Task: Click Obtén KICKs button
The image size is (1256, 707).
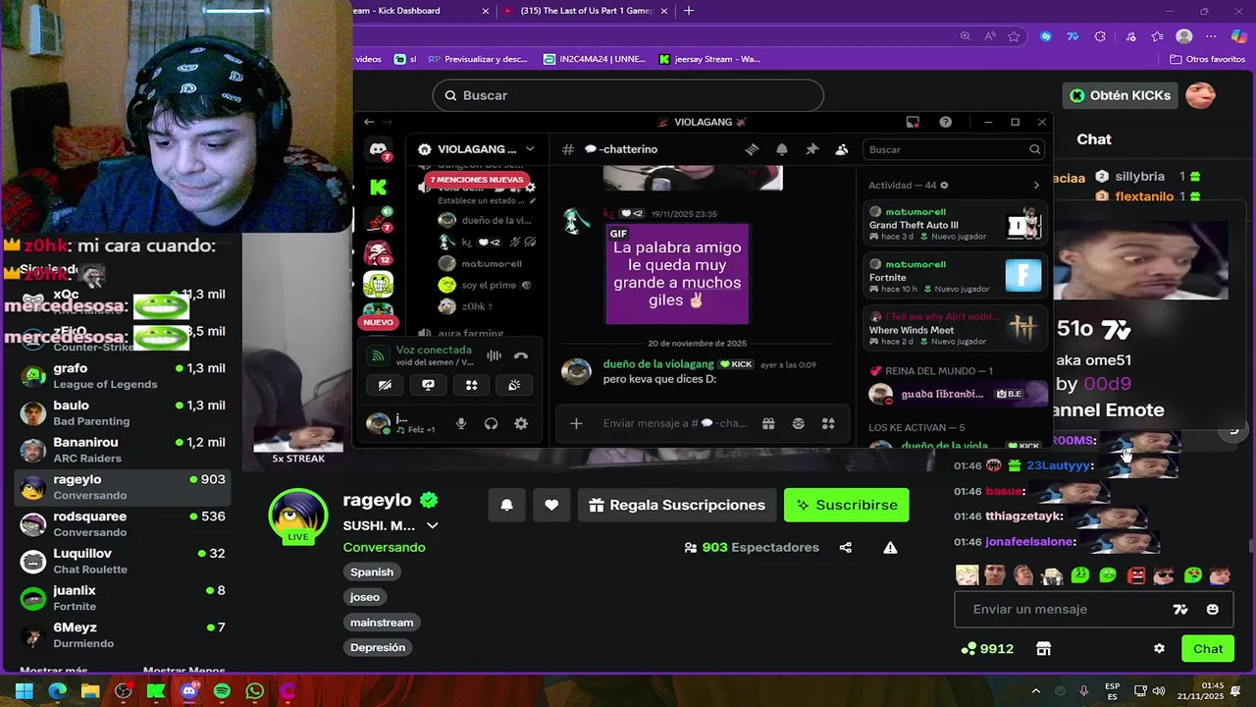Action: pos(1121,95)
